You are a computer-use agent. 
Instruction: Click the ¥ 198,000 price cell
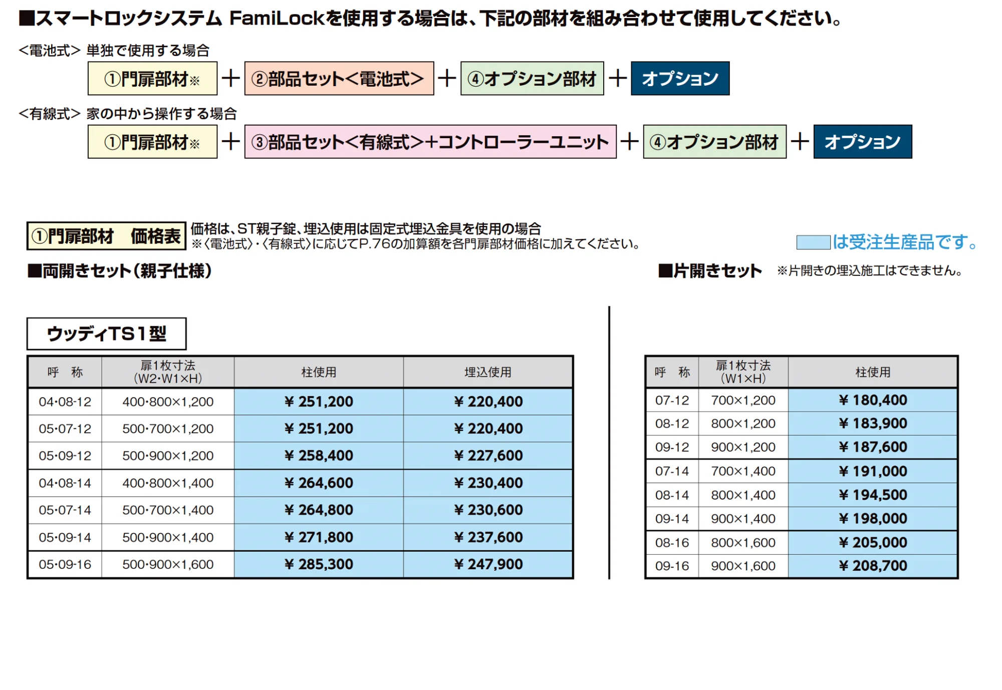click(x=873, y=519)
